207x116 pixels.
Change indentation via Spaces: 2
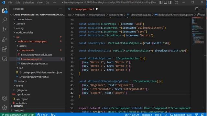coord(147,115)
